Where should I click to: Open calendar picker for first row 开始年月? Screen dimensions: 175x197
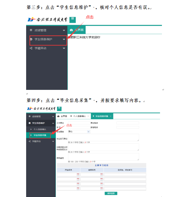78,175
